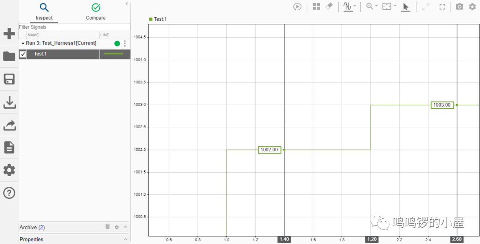The image size is (480, 244).
Task: Collapse the Archive section chevron
Action: 125,227
